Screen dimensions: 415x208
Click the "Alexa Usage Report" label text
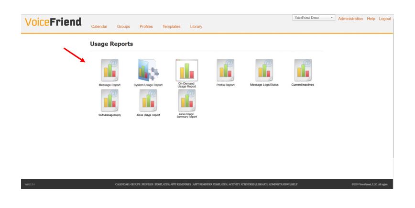tap(148, 115)
